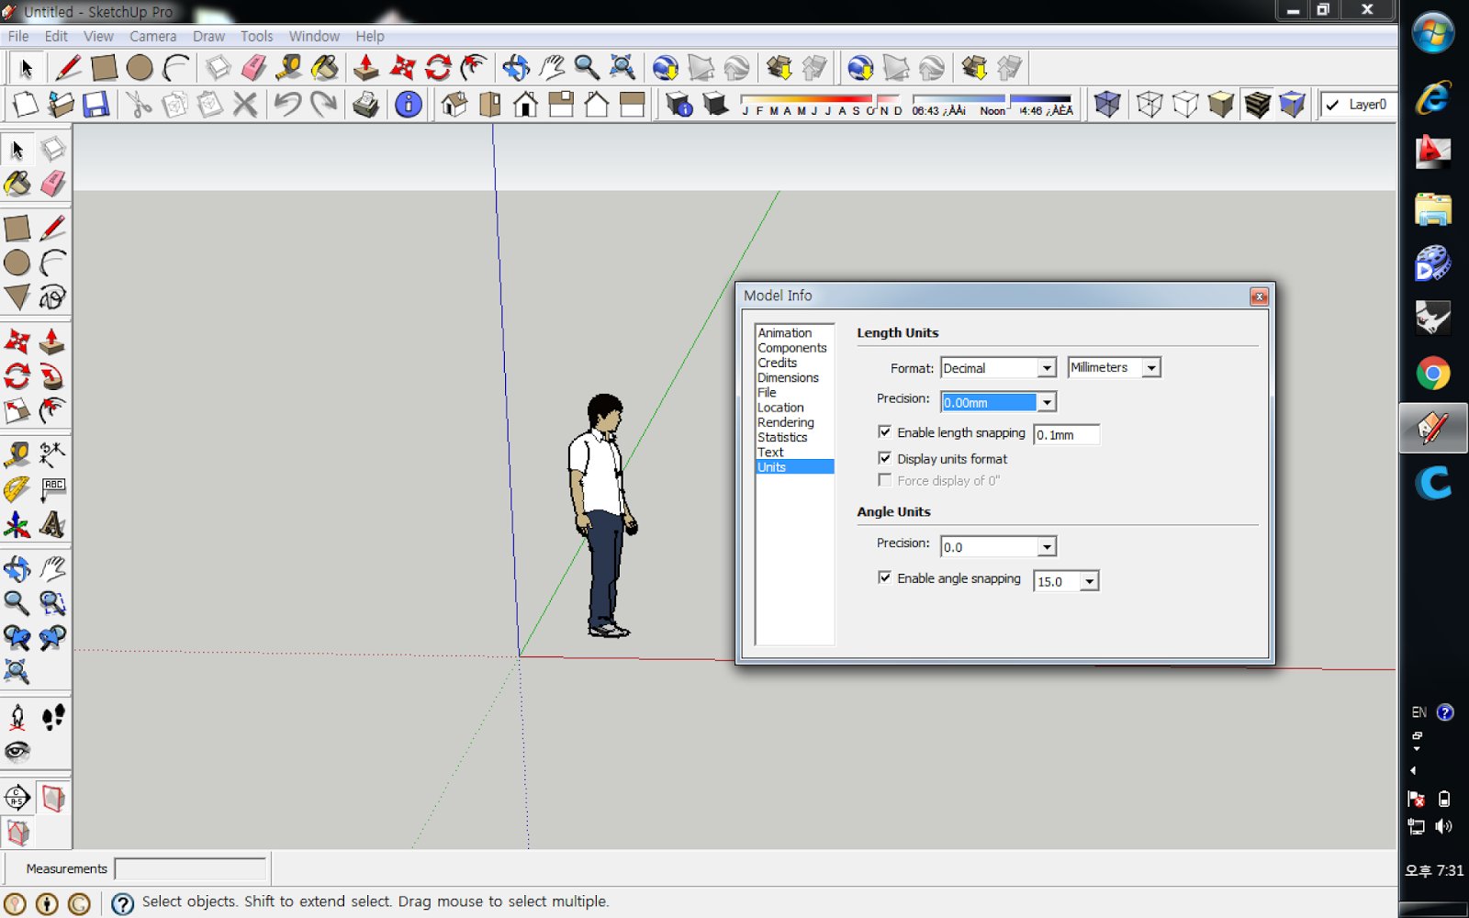
Task: Open the Window menu
Action: pyautogui.click(x=314, y=36)
